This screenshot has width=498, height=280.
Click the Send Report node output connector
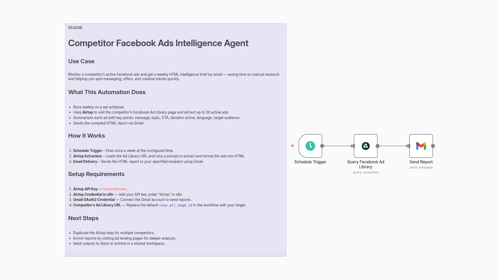tap(433, 146)
